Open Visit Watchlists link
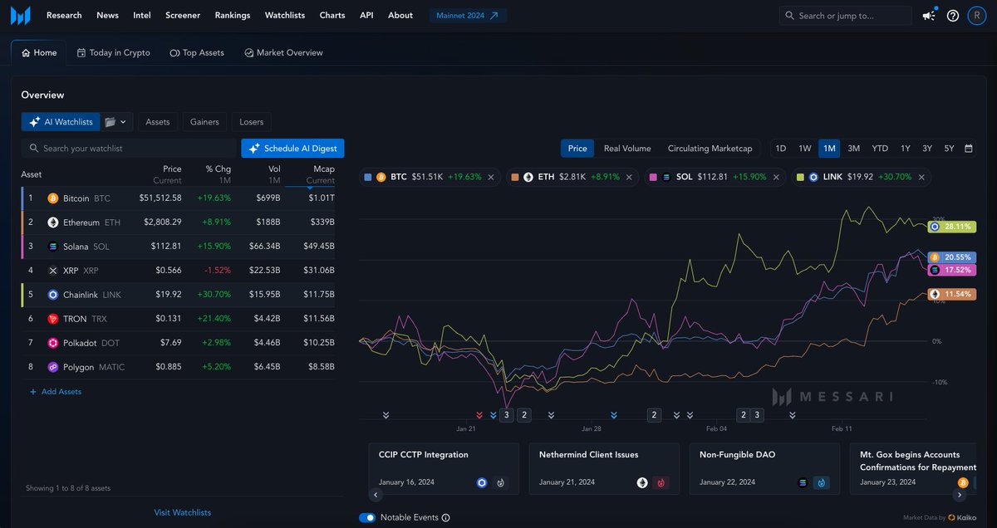Image resolution: width=997 pixels, height=528 pixels. (x=183, y=512)
